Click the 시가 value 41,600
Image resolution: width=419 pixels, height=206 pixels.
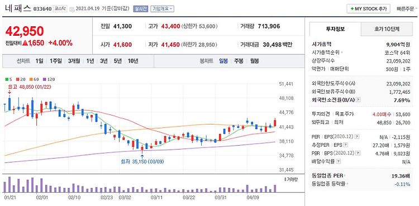click(x=122, y=45)
